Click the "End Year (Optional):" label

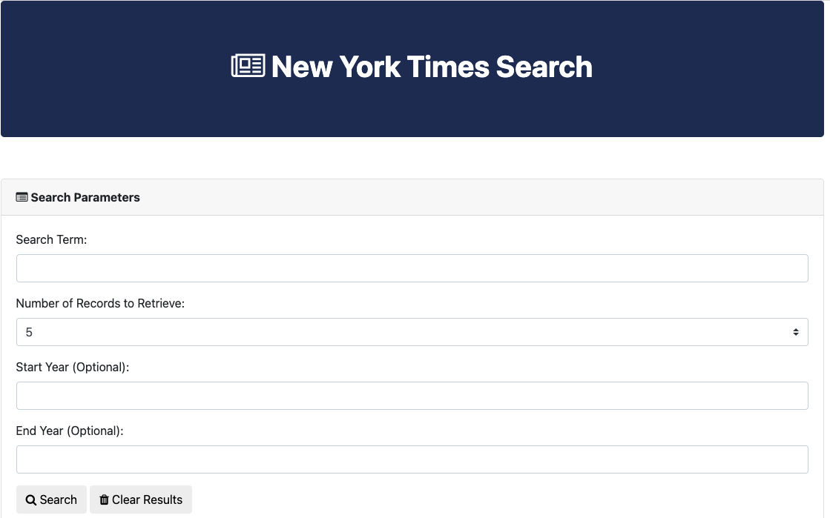point(70,431)
